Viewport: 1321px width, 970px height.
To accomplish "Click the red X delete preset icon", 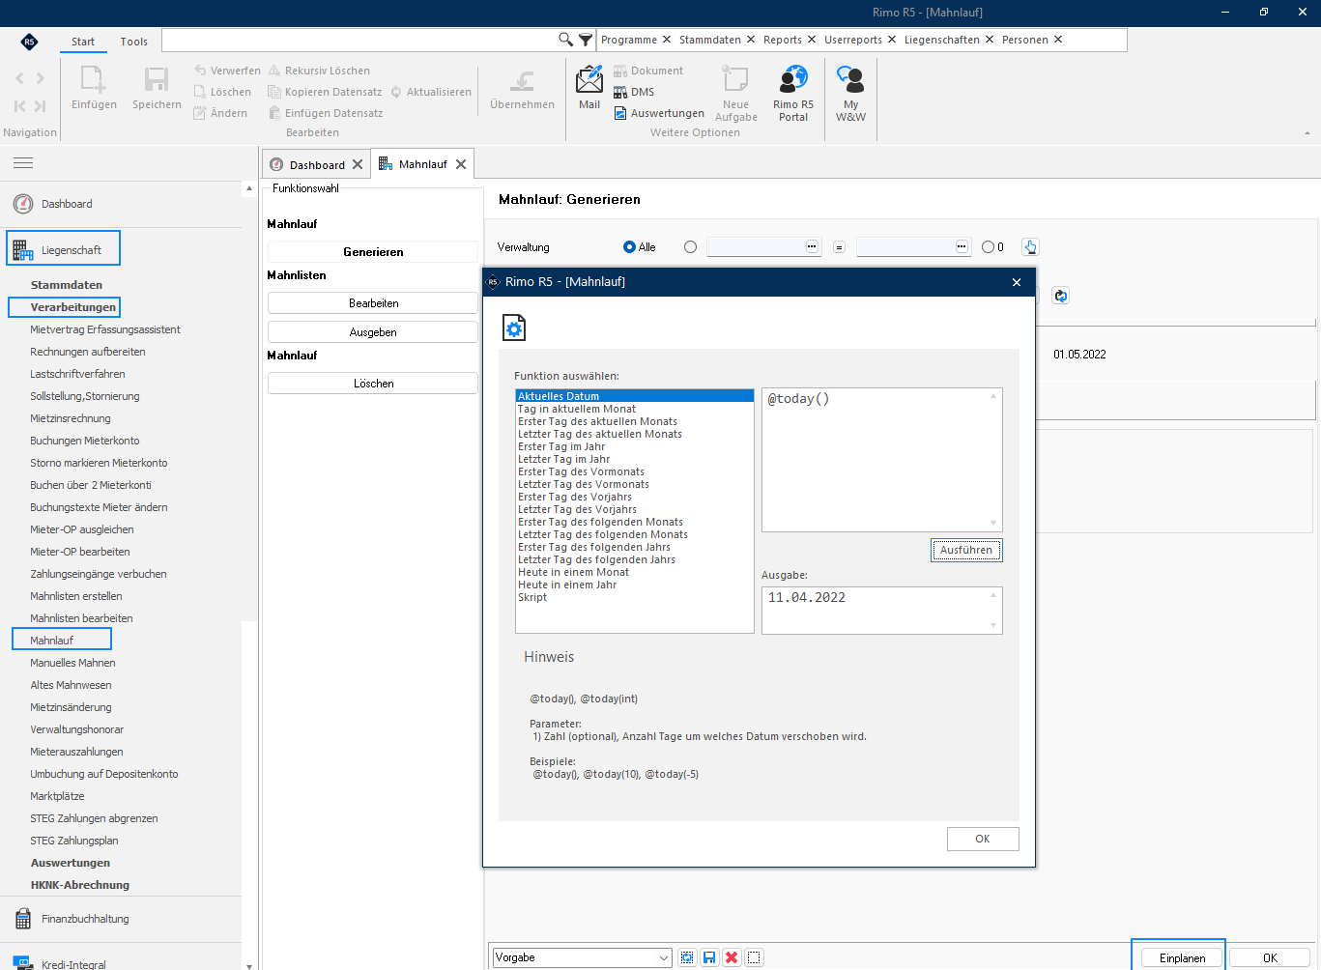I will click(x=732, y=957).
